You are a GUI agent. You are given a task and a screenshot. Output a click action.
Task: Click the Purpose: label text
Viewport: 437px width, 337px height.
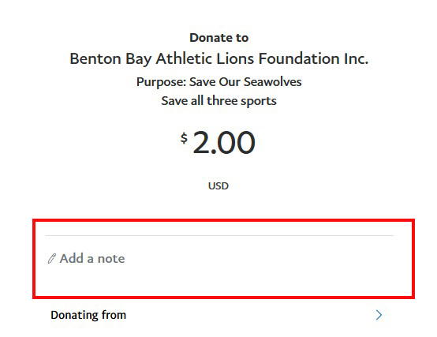point(161,82)
